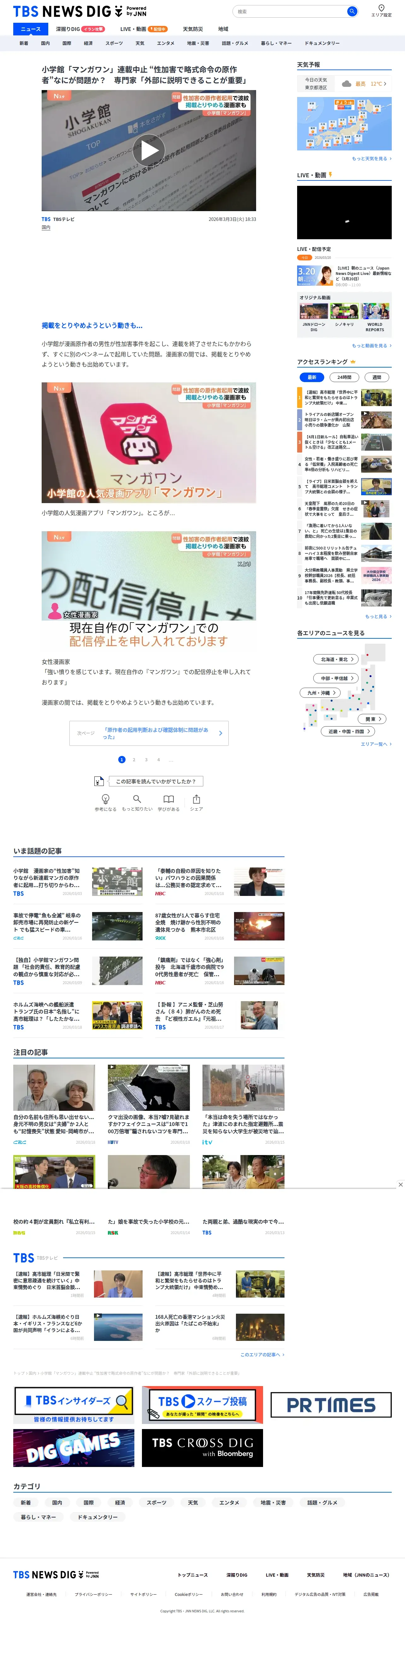405x1655 pixels.
Task: Select the 天気防災 main tab
Action: pos(193,29)
